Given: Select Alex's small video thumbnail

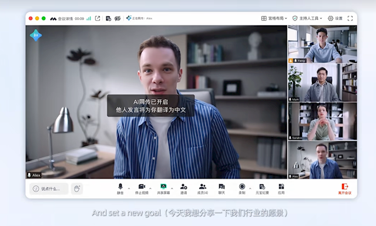Looking at the screenshot, I should [x=323, y=160].
